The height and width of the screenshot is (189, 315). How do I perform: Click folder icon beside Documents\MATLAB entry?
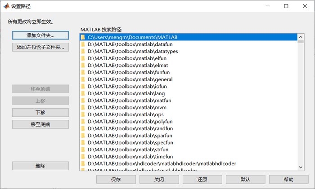pos(83,37)
